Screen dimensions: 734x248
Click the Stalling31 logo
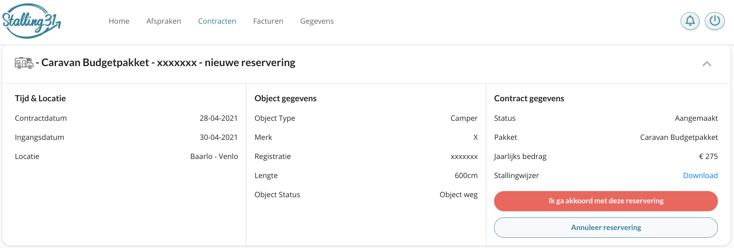pos(31,21)
